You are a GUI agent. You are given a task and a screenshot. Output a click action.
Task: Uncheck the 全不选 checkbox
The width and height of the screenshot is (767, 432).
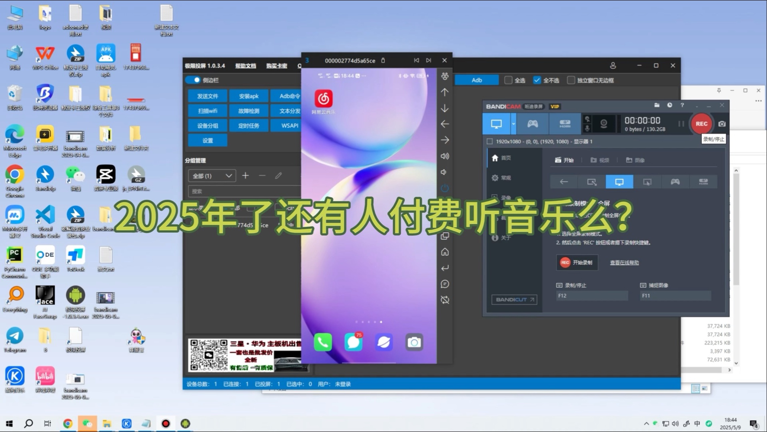point(537,80)
